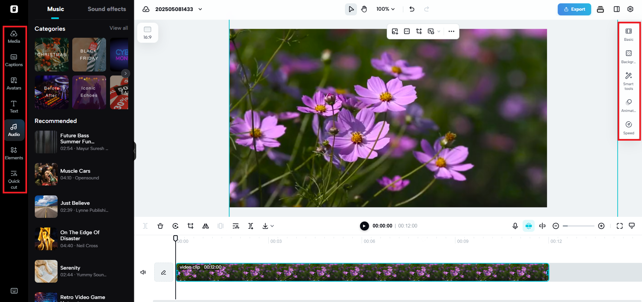Viewport: 642px width, 302px height.
Task: Mute the video track audio
Action: (143, 272)
